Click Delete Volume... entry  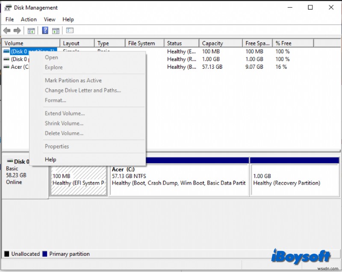click(64, 133)
